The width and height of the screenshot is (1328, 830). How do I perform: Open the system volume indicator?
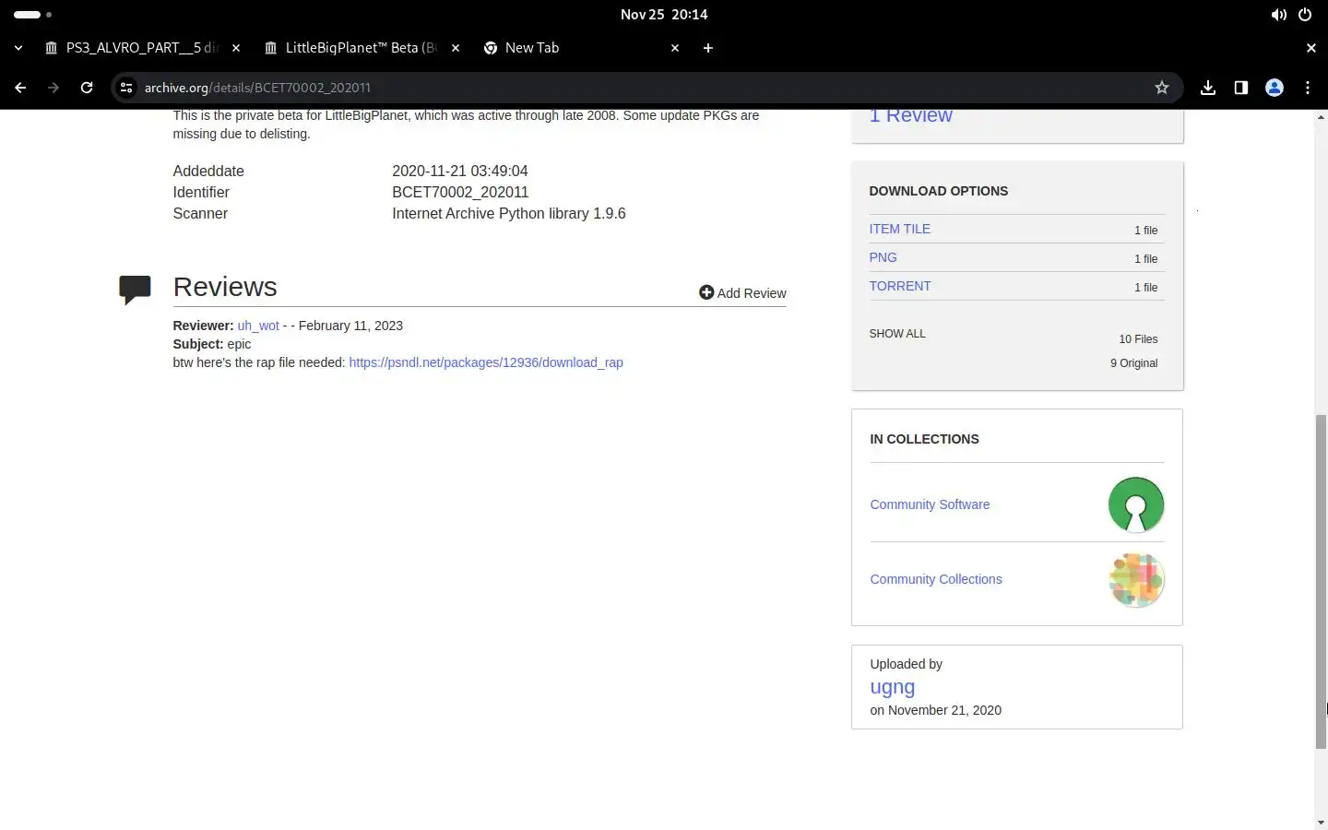click(1278, 15)
